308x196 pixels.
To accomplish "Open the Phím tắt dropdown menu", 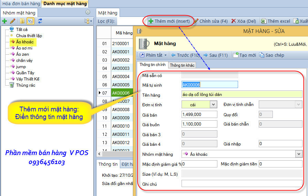I will pyautogui.click(x=154, y=55).
